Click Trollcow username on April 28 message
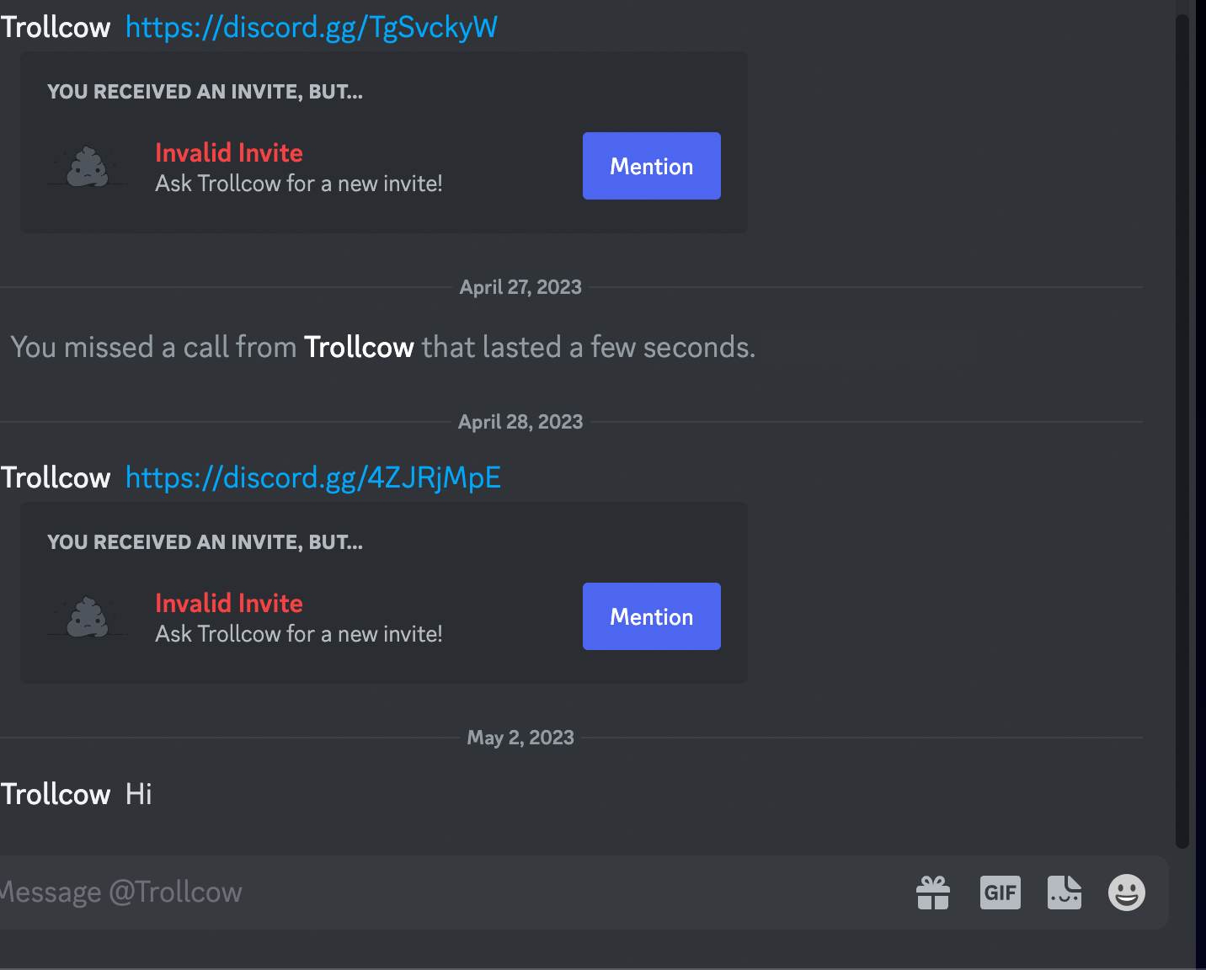1206x970 pixels. point(56,478)
